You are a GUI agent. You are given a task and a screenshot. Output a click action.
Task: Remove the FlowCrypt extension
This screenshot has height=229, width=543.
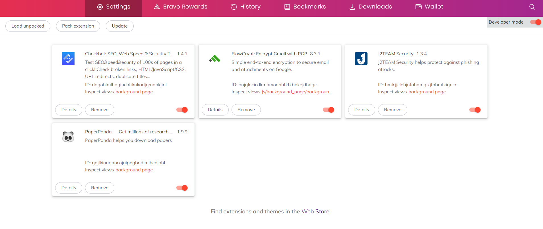coord(246,110)
